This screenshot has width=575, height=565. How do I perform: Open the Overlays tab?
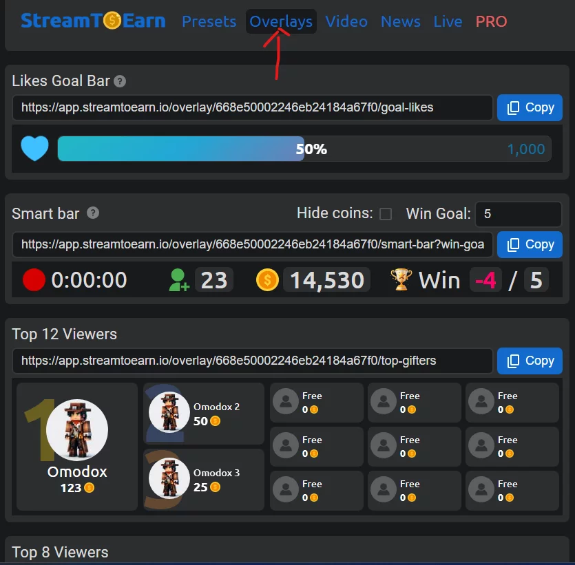point(281,21)
